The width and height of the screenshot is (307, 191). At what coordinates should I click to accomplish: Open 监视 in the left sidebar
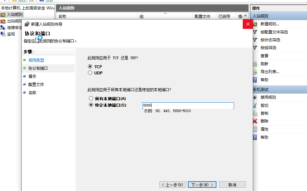(11, 34)
